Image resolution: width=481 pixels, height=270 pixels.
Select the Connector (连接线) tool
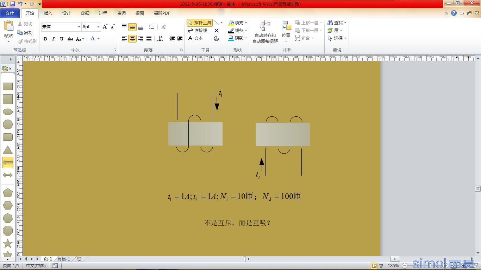tap(198, 31)
